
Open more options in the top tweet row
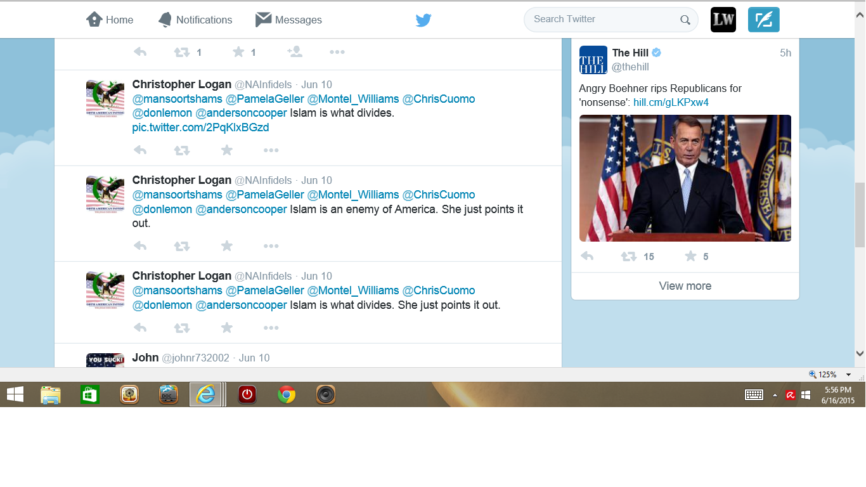click(337, 52)
